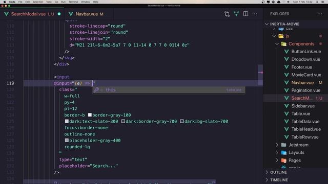Open MovieCard.vue file

306,75
